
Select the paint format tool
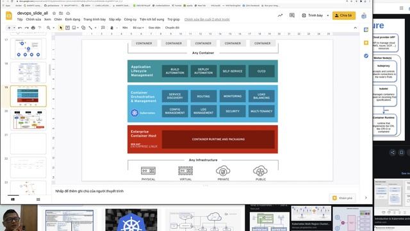40,28
